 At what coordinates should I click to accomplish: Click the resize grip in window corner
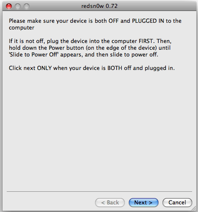pyautogui.click(x=194, y=208)
